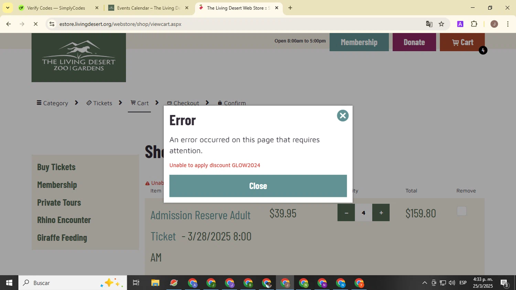Expand the tab search dropdown
This screenshot has height=290, width=516.
point(8,8)
